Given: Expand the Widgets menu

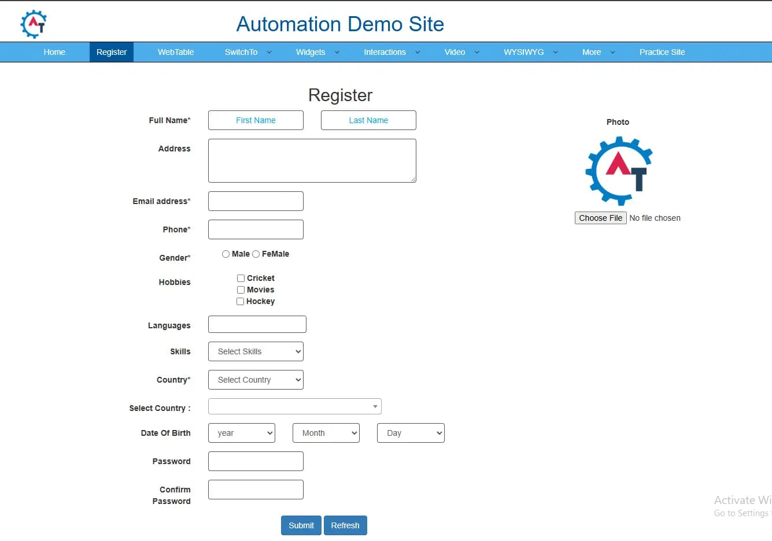Looking at the screenshot, I should [x=317, y=52].
